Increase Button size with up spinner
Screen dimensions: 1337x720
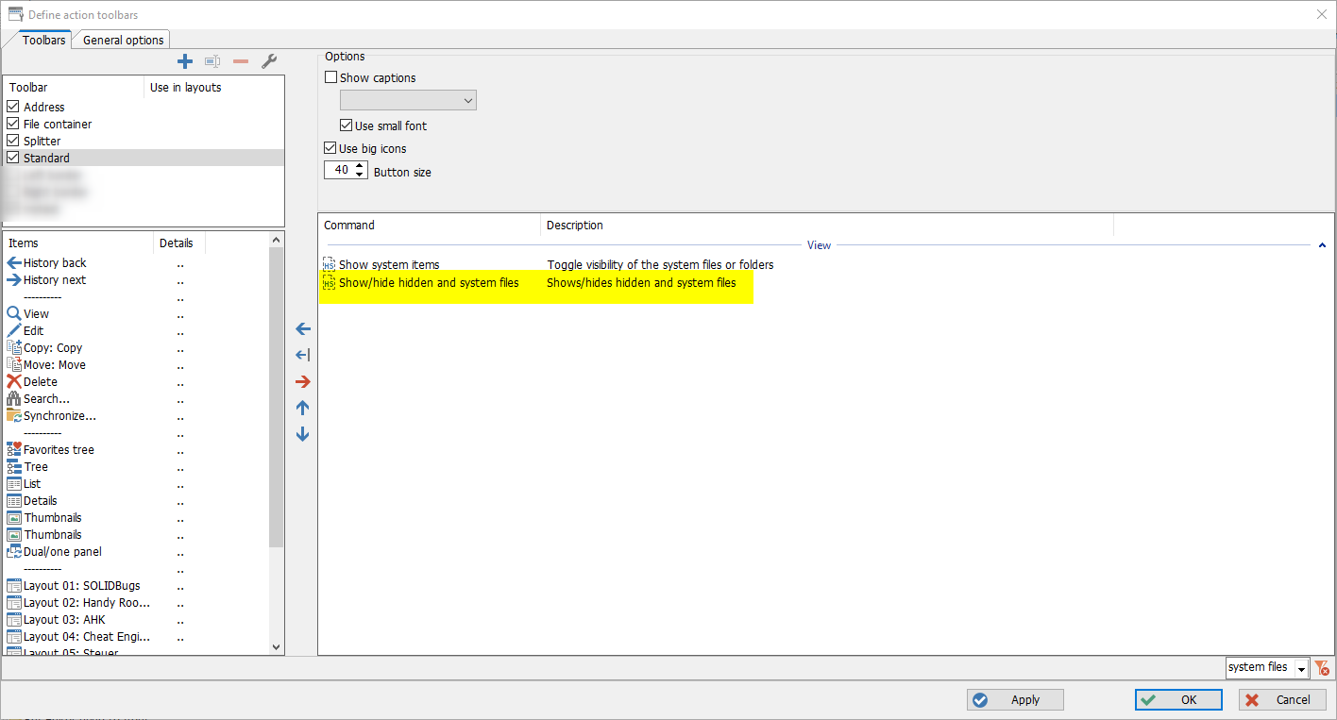pos(361,166)
